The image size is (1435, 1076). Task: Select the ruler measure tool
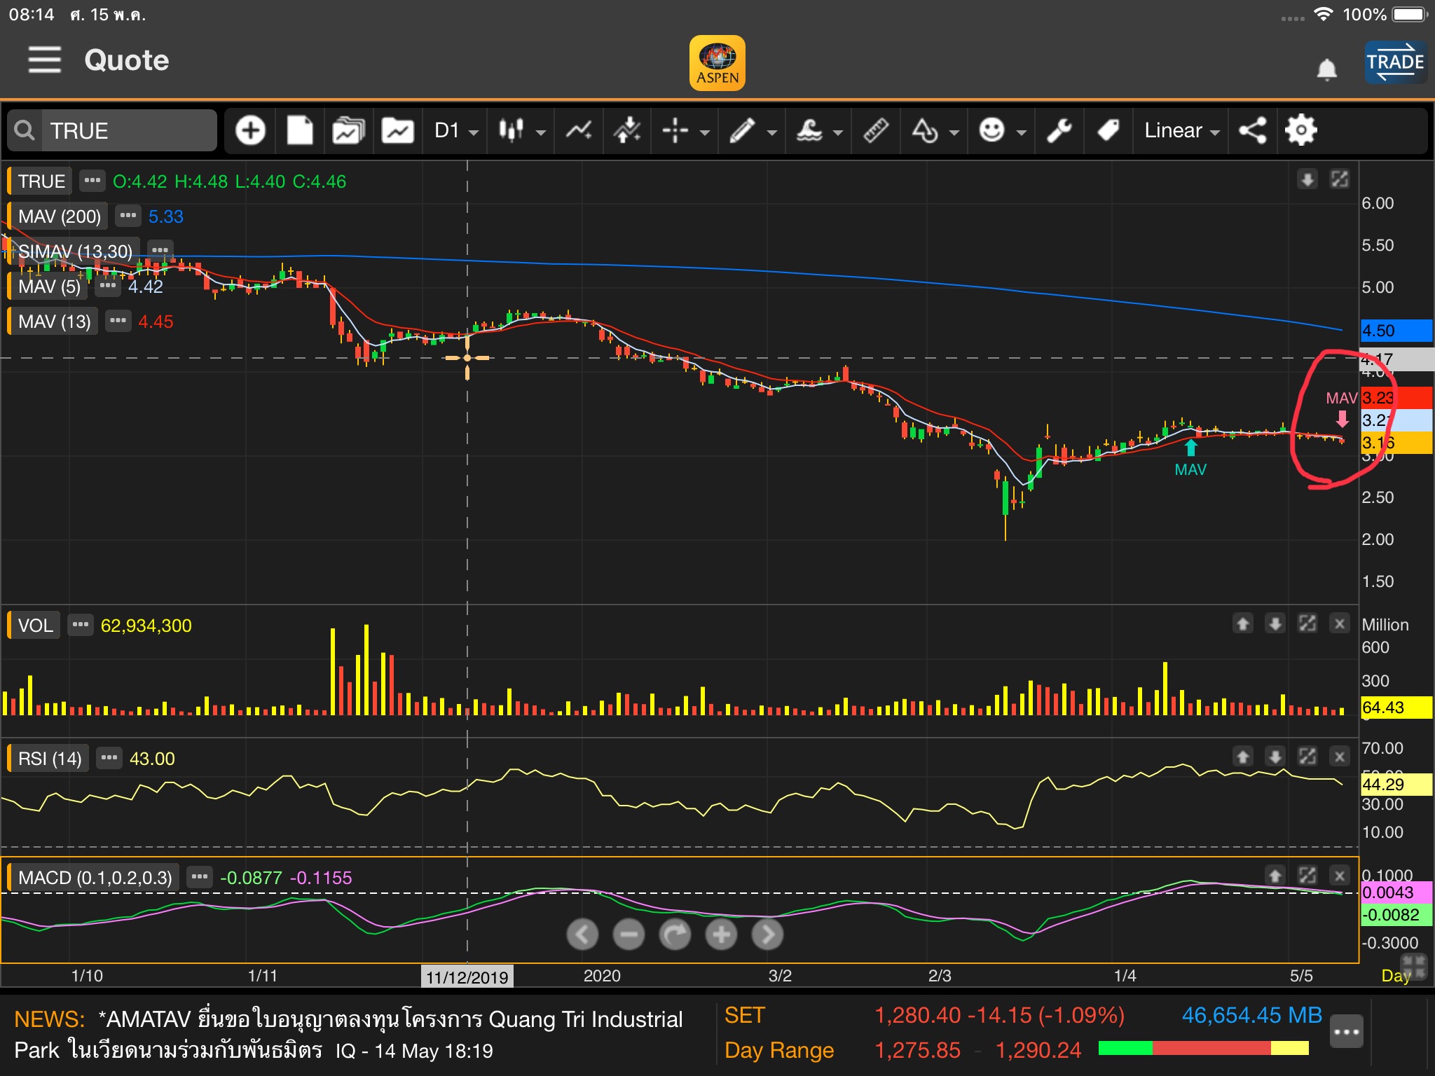876,131
